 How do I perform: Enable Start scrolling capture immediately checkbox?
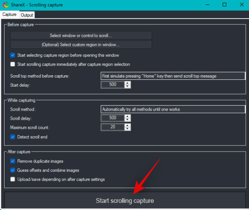pyautogui.click(x=13, y=64)
